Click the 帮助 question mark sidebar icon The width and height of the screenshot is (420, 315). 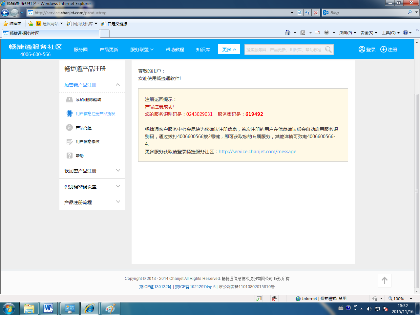(x=70, y=156)
